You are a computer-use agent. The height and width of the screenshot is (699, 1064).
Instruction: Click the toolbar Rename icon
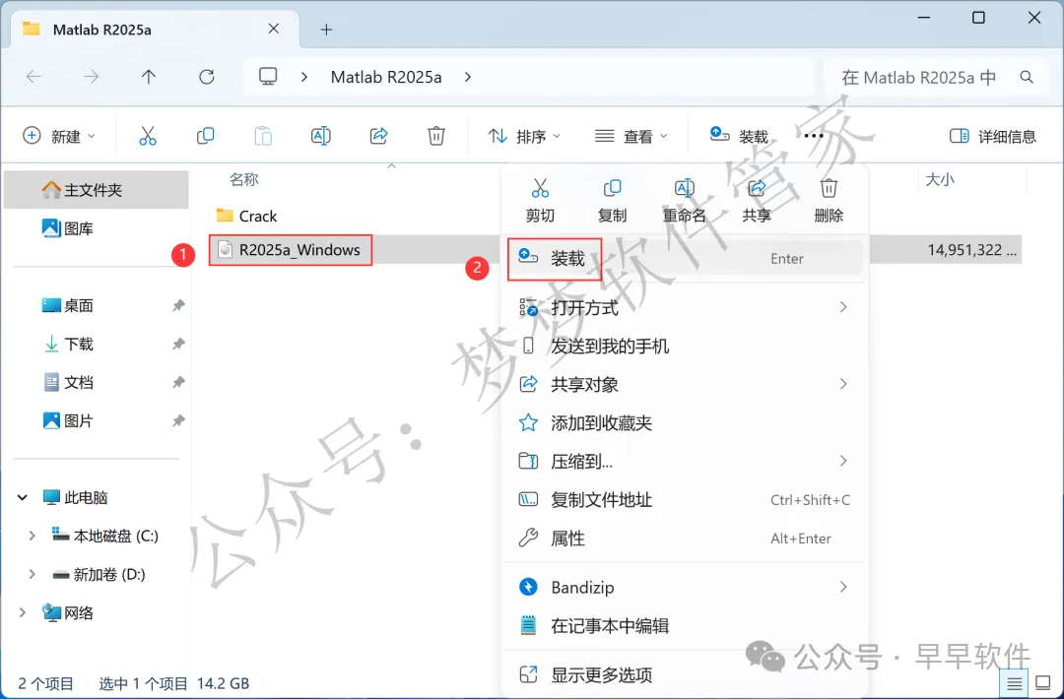pyautogui.click(x=320, y=136)
